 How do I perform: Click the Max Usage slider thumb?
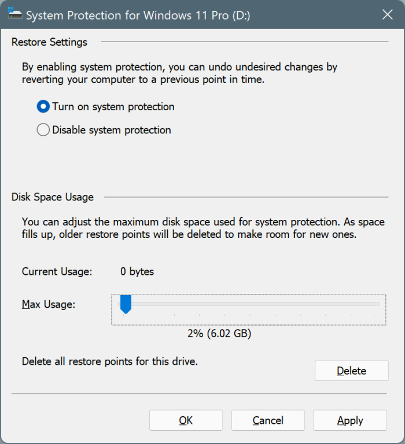tap(126, 304)
